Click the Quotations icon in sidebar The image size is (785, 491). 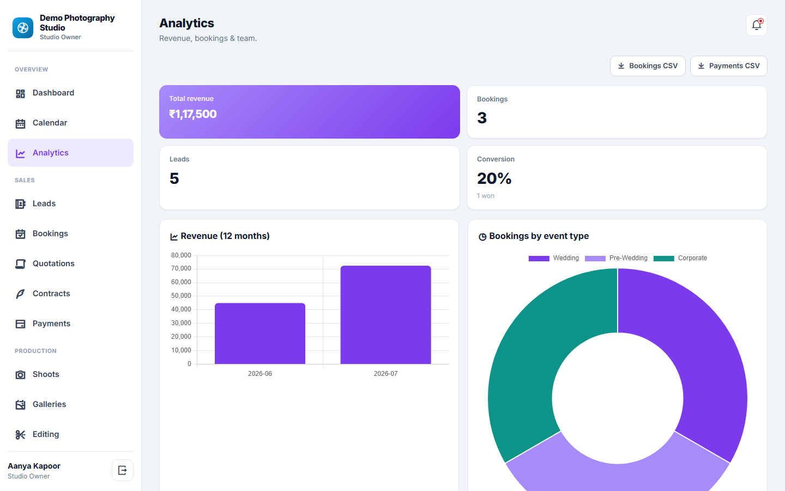tap(20, 264)
